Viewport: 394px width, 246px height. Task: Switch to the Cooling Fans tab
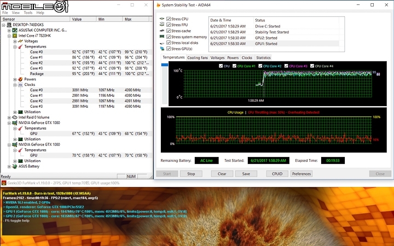(x=198, y=58)
